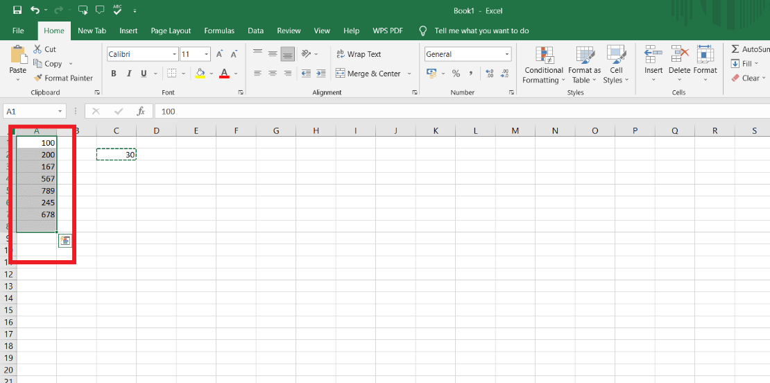
Task: Align cell text to the right
Action: (x=288, y=74)
